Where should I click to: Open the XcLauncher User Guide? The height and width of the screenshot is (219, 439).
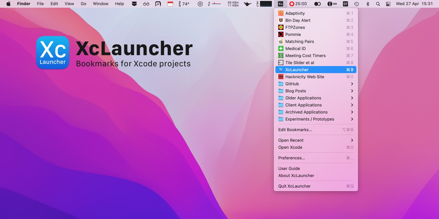[x=289, y=168]
